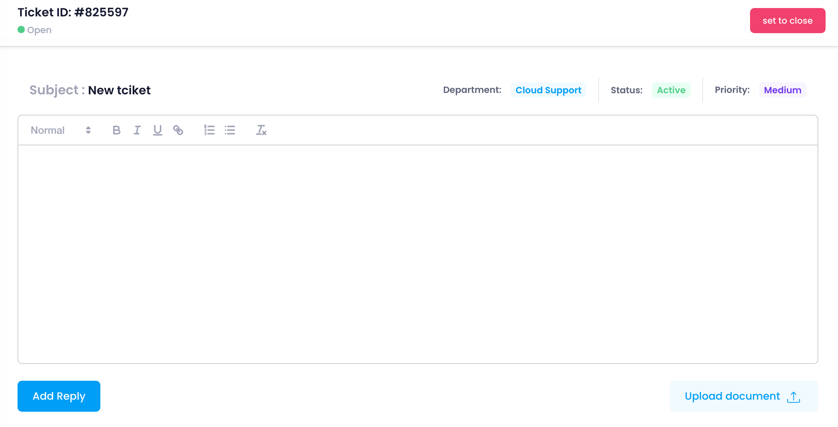
Task: Start a numbered ordered list
Action: 209,130
